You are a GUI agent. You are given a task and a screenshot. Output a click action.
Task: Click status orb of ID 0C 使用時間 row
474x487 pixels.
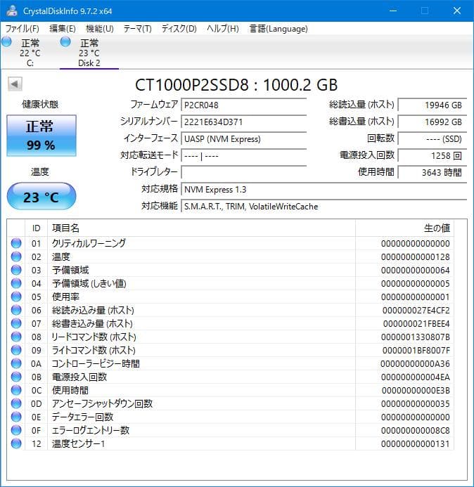16,390
